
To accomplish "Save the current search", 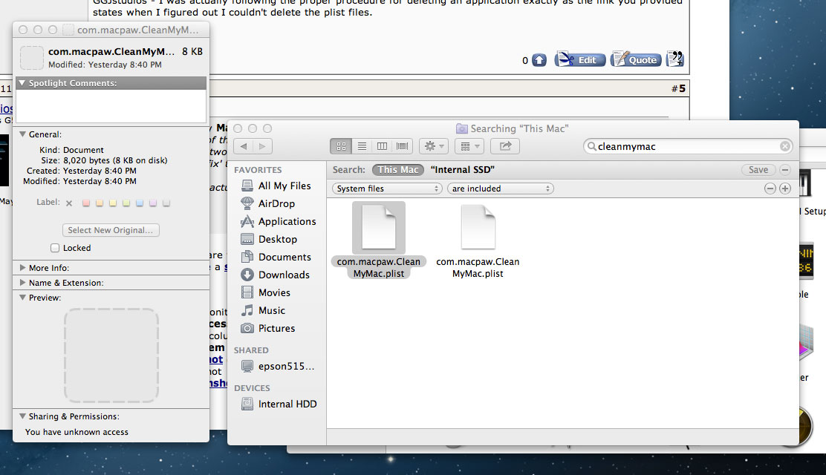I will [758, 169].
